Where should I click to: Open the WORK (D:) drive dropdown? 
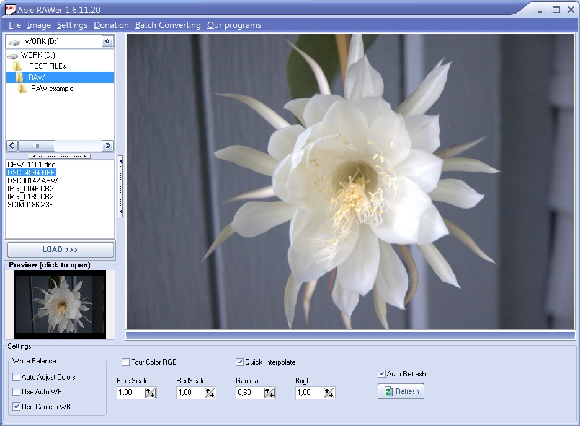click(x=107, y=41)
